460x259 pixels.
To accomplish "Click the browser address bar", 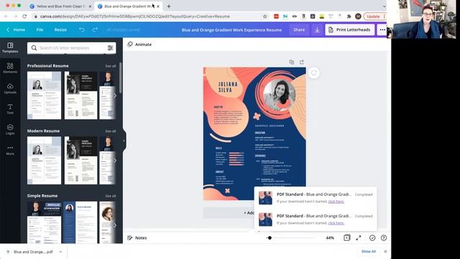I will [147, 17].
